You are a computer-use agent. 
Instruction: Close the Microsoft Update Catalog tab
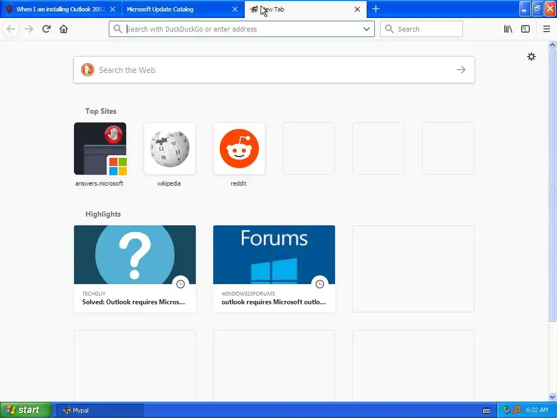(x=235, y=9)
